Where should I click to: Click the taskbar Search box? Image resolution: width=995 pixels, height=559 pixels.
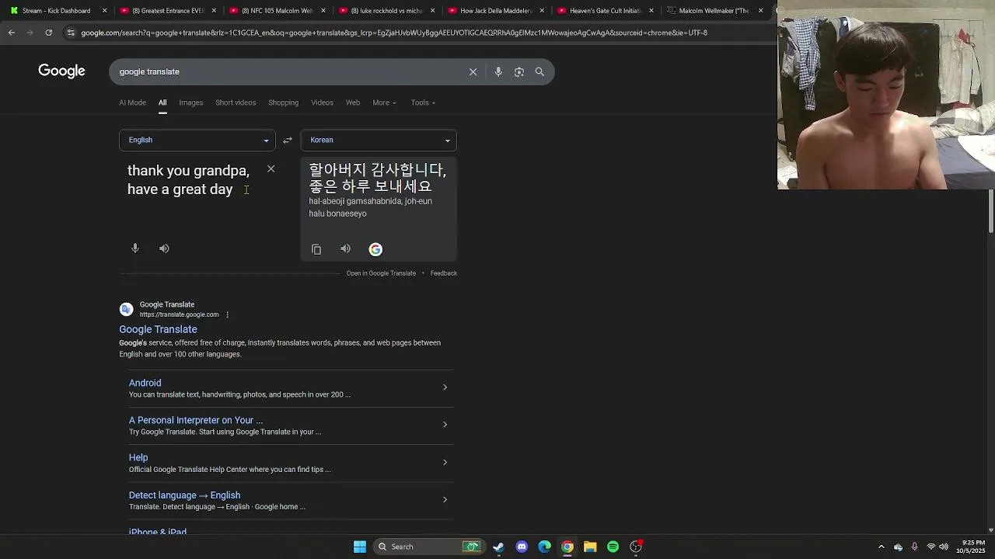pos(429,547)
